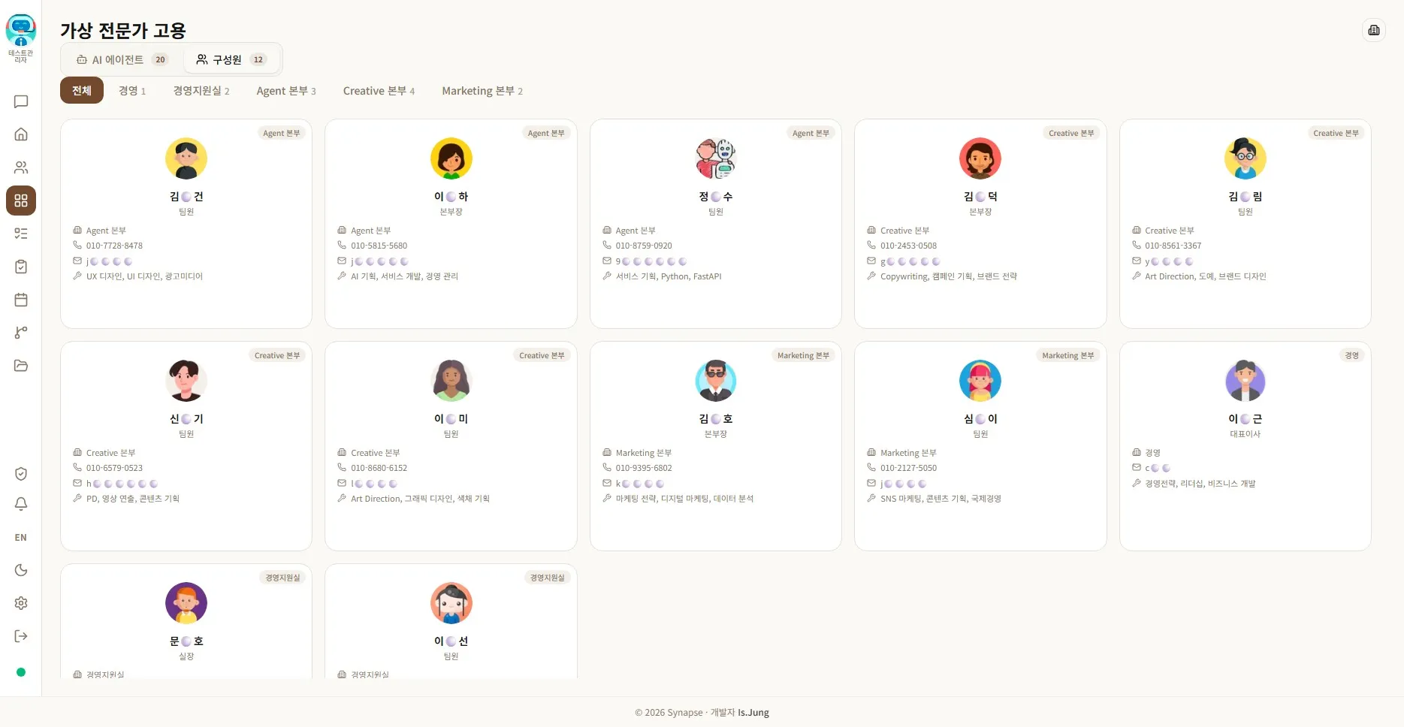Click phone number 010-8759-0920
Screen dimensions: 1404x727
click(644, 246)
